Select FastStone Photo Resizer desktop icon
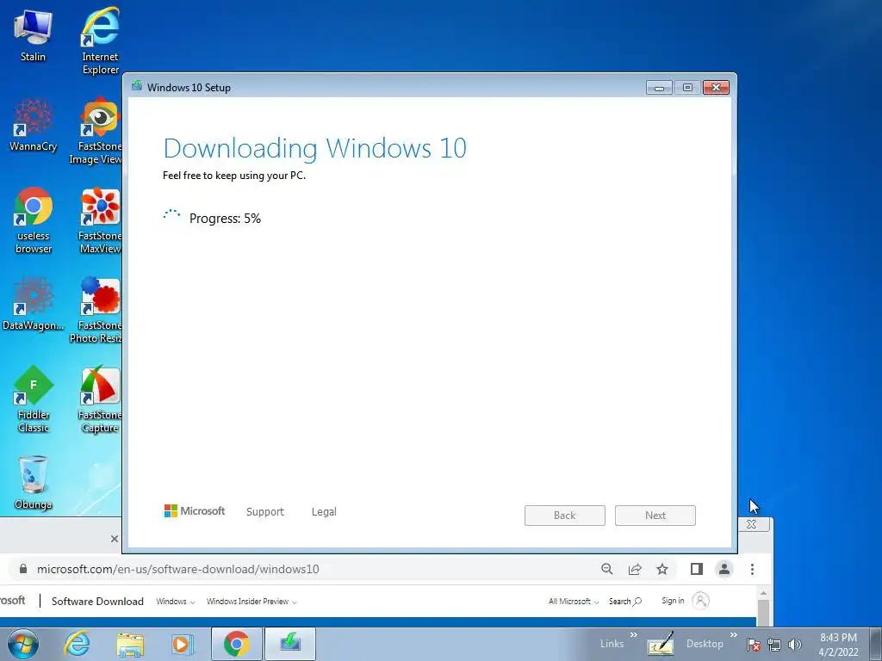The width and height of the screenshot is (882, 661). [x=96, y=310]
